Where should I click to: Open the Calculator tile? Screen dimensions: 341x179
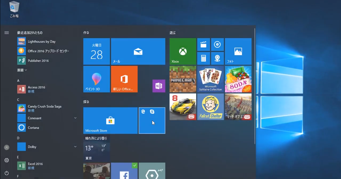[x=204, y=58]
